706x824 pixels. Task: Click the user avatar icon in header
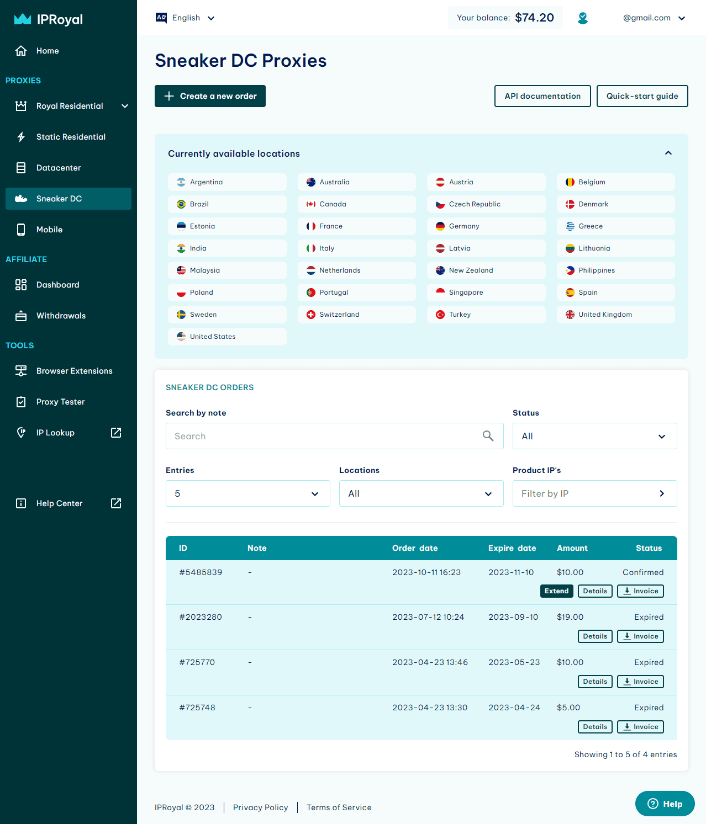click(583, 18)
